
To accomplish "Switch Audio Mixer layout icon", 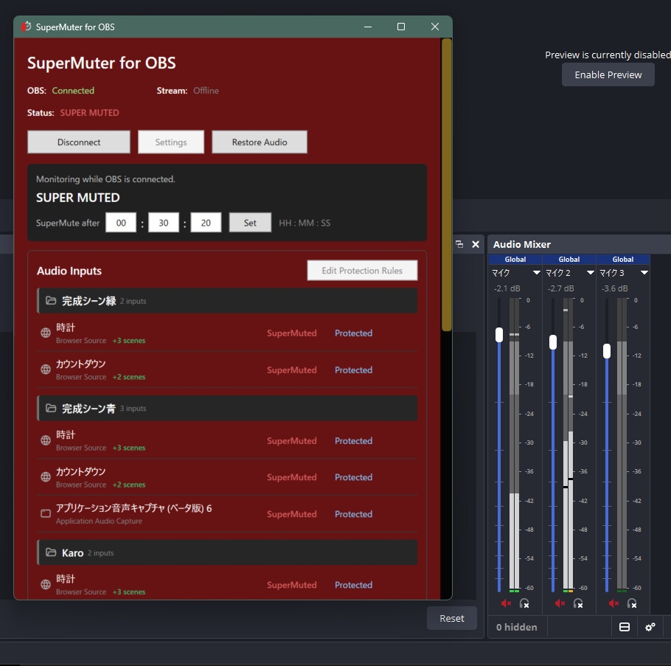I will 625,627.
